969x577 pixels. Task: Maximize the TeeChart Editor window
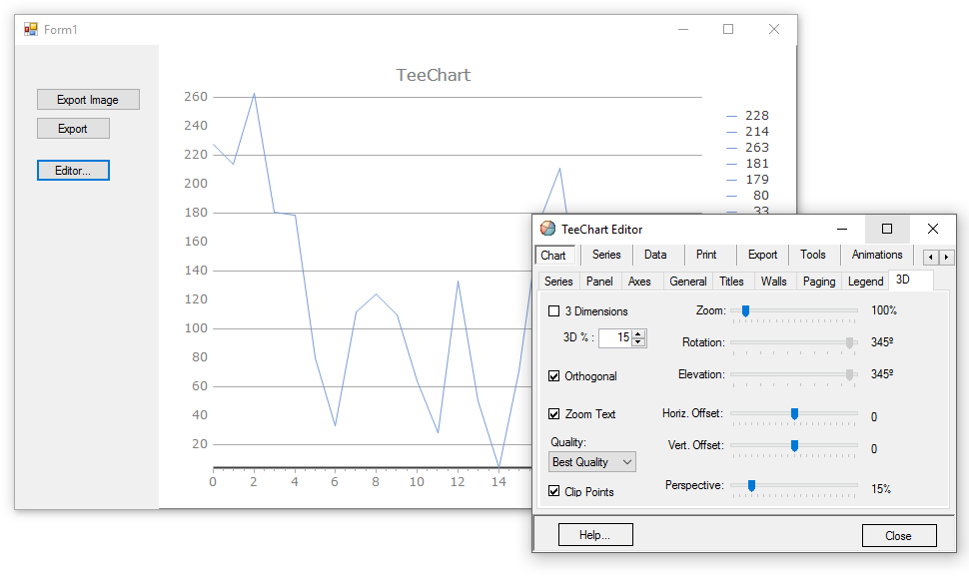(887, 229)
